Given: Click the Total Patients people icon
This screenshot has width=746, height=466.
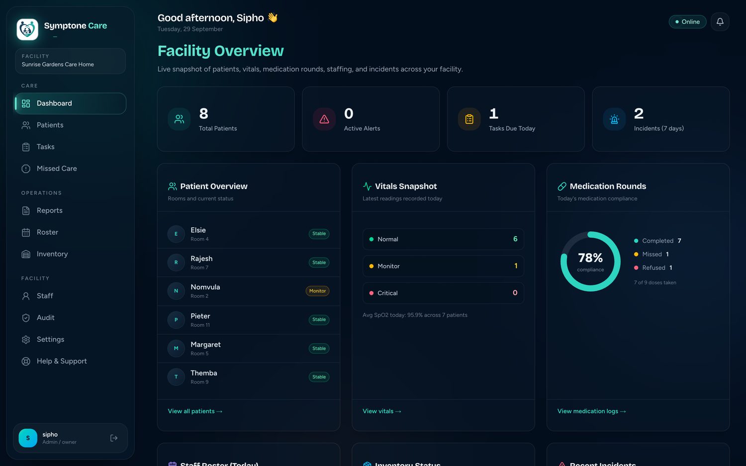Looking at the screenshot, I should coord(179,119).
